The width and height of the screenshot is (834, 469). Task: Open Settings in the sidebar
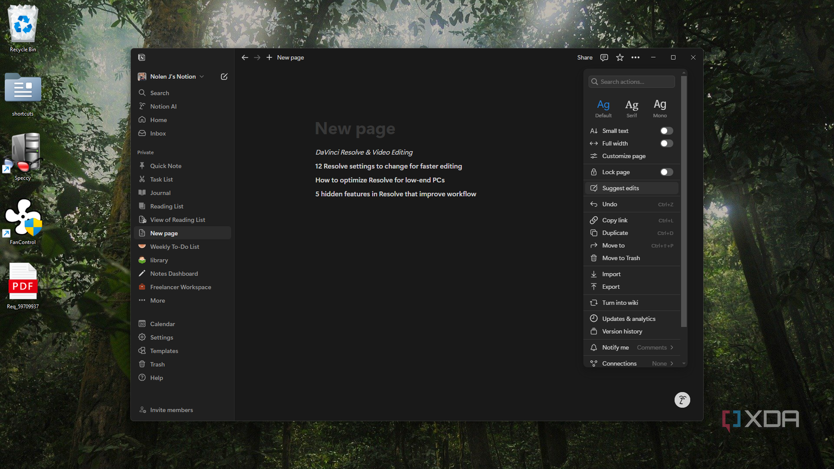183,337
